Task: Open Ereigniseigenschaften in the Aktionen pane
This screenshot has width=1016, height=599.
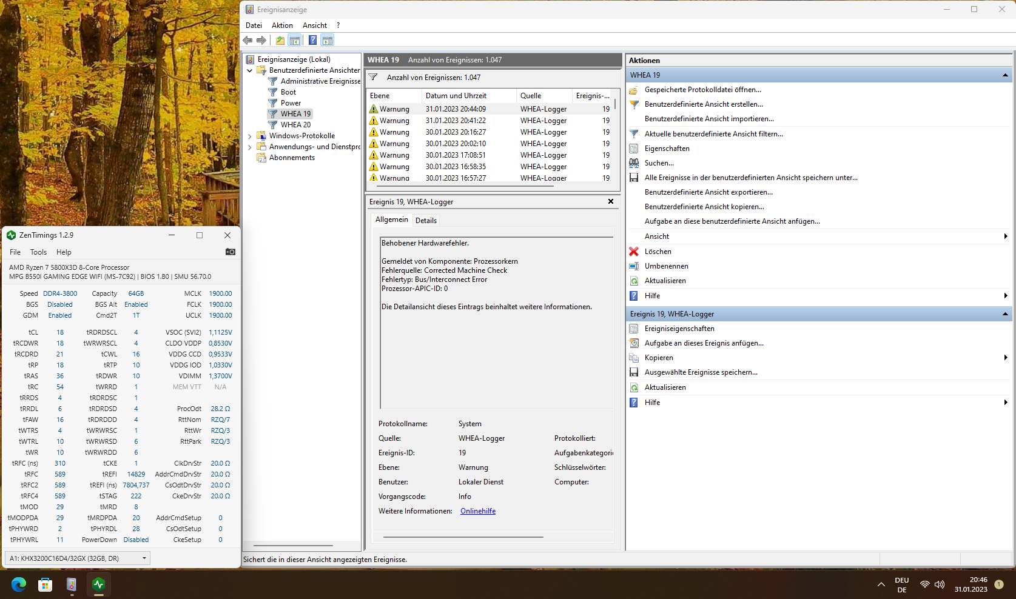Action: (679, 329)
